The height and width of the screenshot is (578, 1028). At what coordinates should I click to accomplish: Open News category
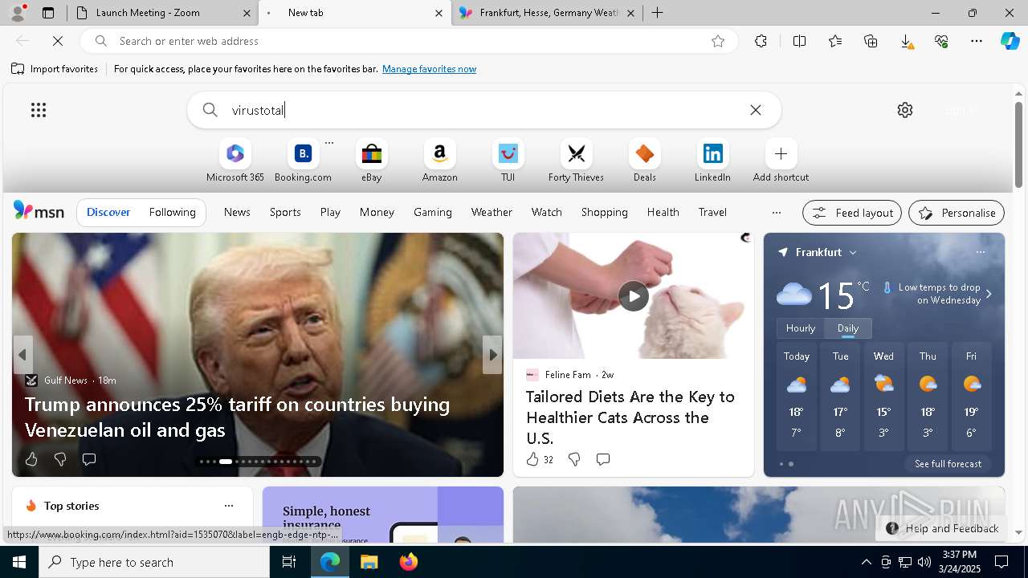(237, 212)
